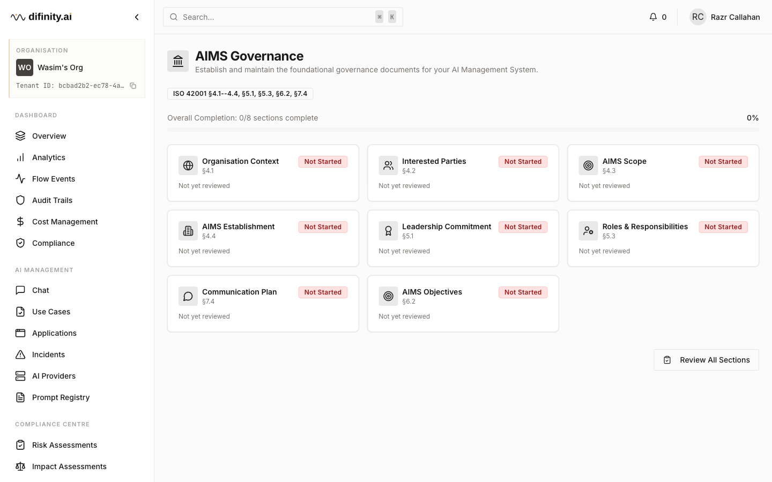Click the AIMS Governance bank icon
Screen dimensions: 772x482
[178, 61]
